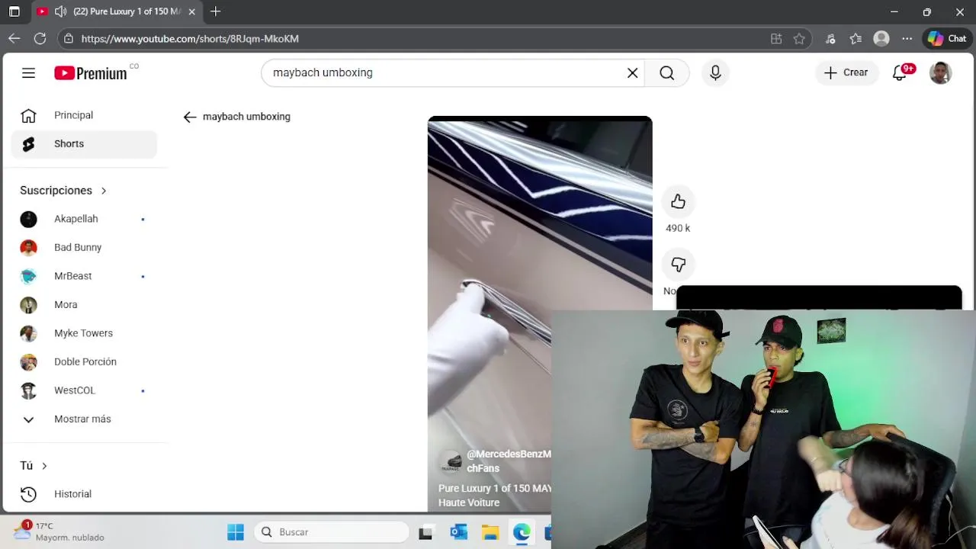Click the Principal home icon
This screenshot has width=976, height=549.
(28, 115)
